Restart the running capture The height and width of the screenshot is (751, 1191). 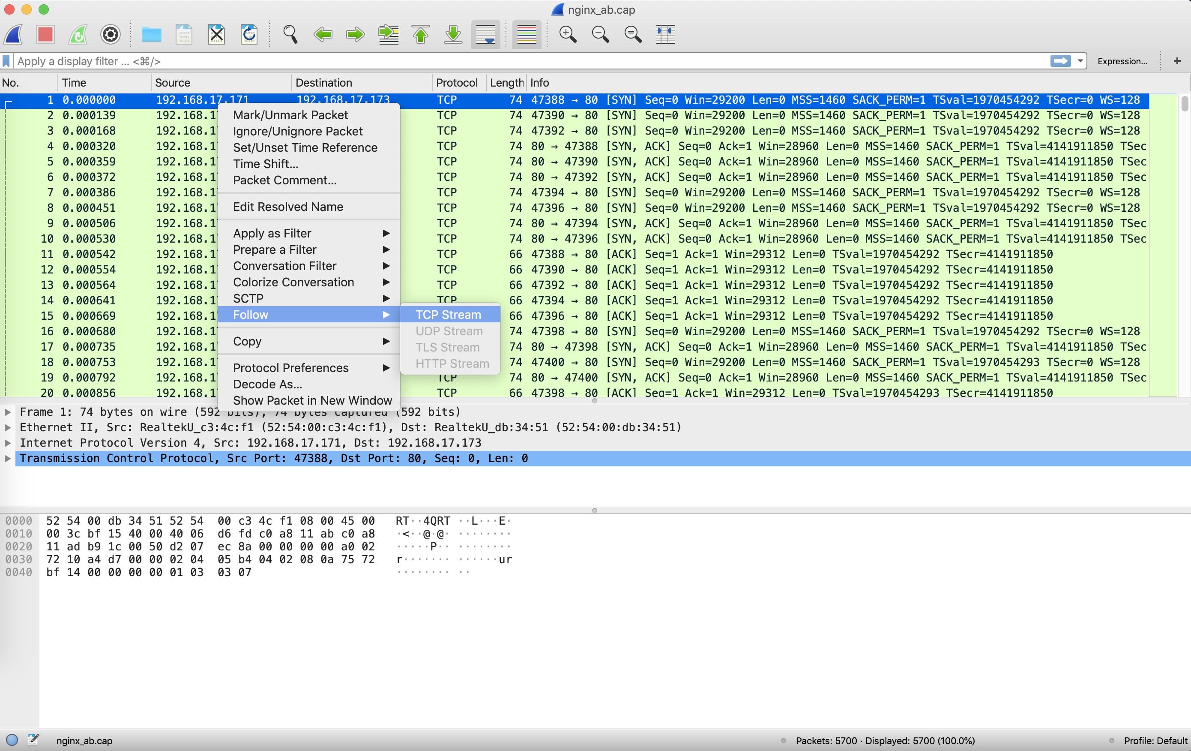coord(78,34)
